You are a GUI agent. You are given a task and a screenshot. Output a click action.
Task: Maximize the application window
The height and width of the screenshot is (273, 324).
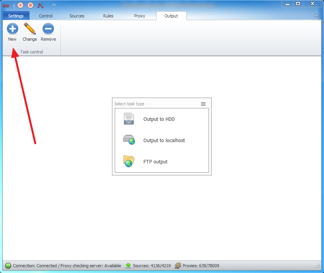298,4
